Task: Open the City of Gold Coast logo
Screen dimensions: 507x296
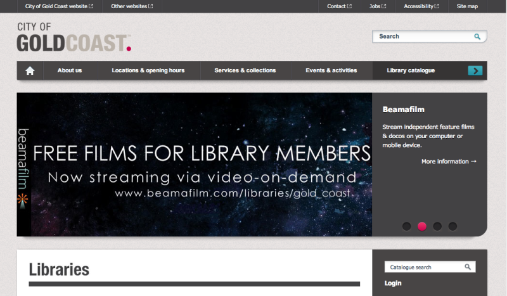Action: [74, 37]
